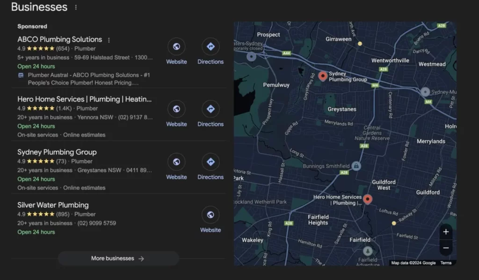Visit ABCO Plumbing Solutions website globe icon
Image resolution: width=479 pixels, height=280 pixels.
(x=176, y=47)
